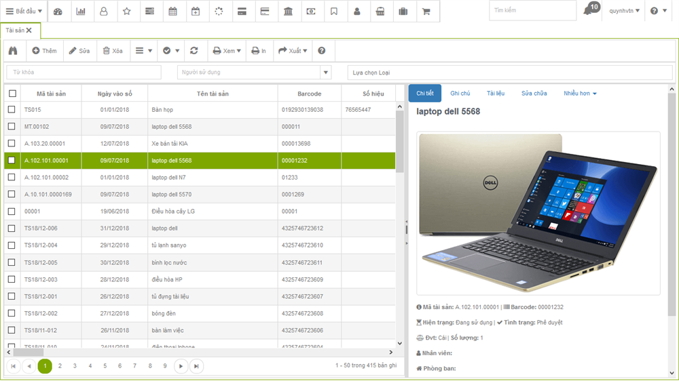
Task: Click the Từ khóa keyword input field
Action: tap(84, 73)
